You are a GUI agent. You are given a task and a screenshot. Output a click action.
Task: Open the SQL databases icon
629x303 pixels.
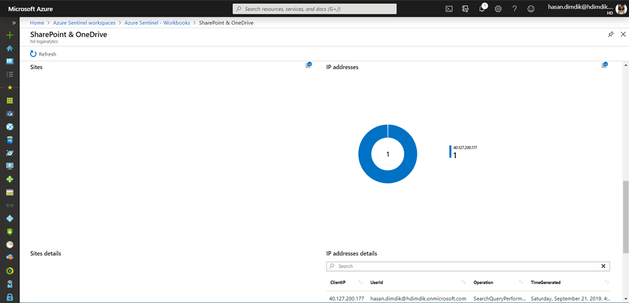(x=10, y=140)
